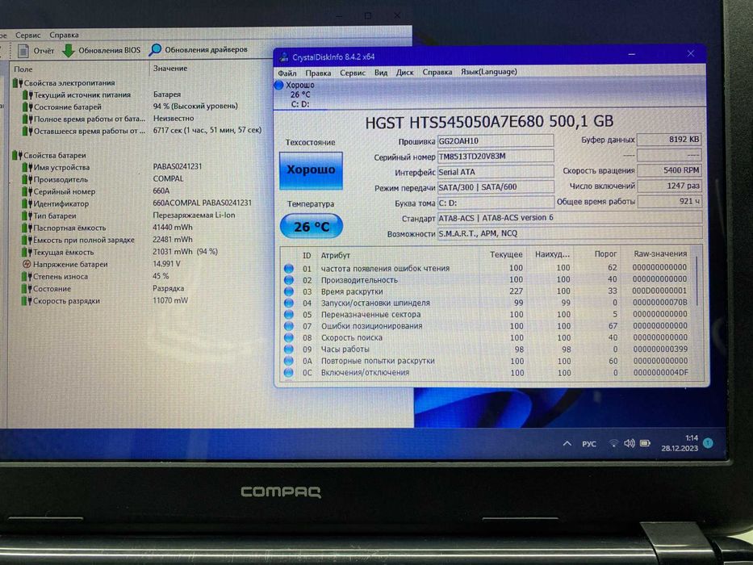Open the Язык(Language) menu
This screenshot has width=753, height=565.
click(489, 72)
